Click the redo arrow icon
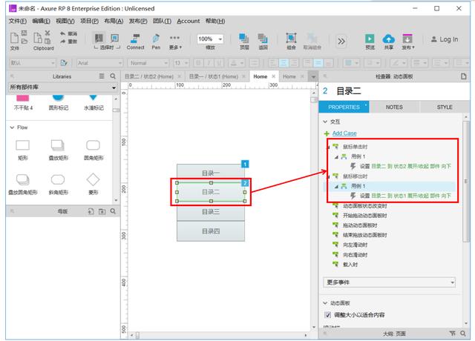Viewport: 475px width, 341px height. click(x=62, y=42)
